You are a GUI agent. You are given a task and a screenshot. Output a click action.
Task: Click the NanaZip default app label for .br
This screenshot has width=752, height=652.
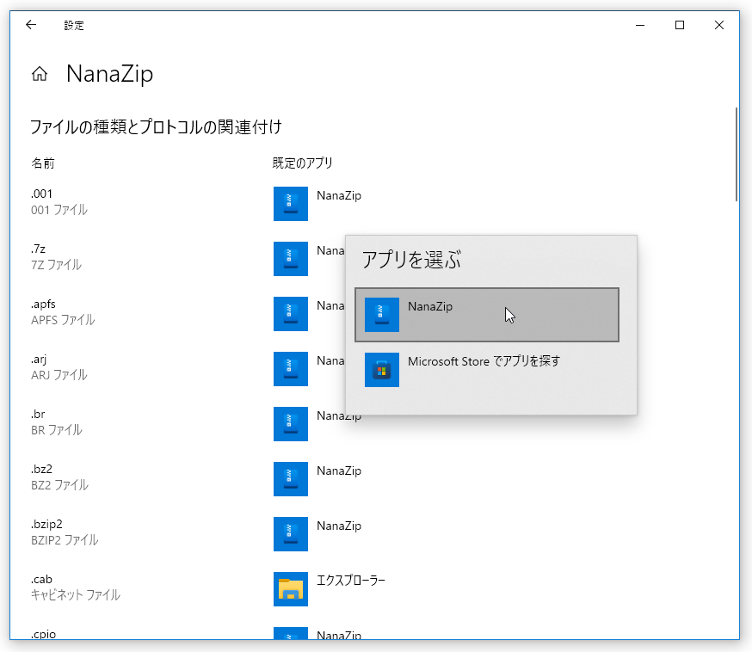(339, 415)
